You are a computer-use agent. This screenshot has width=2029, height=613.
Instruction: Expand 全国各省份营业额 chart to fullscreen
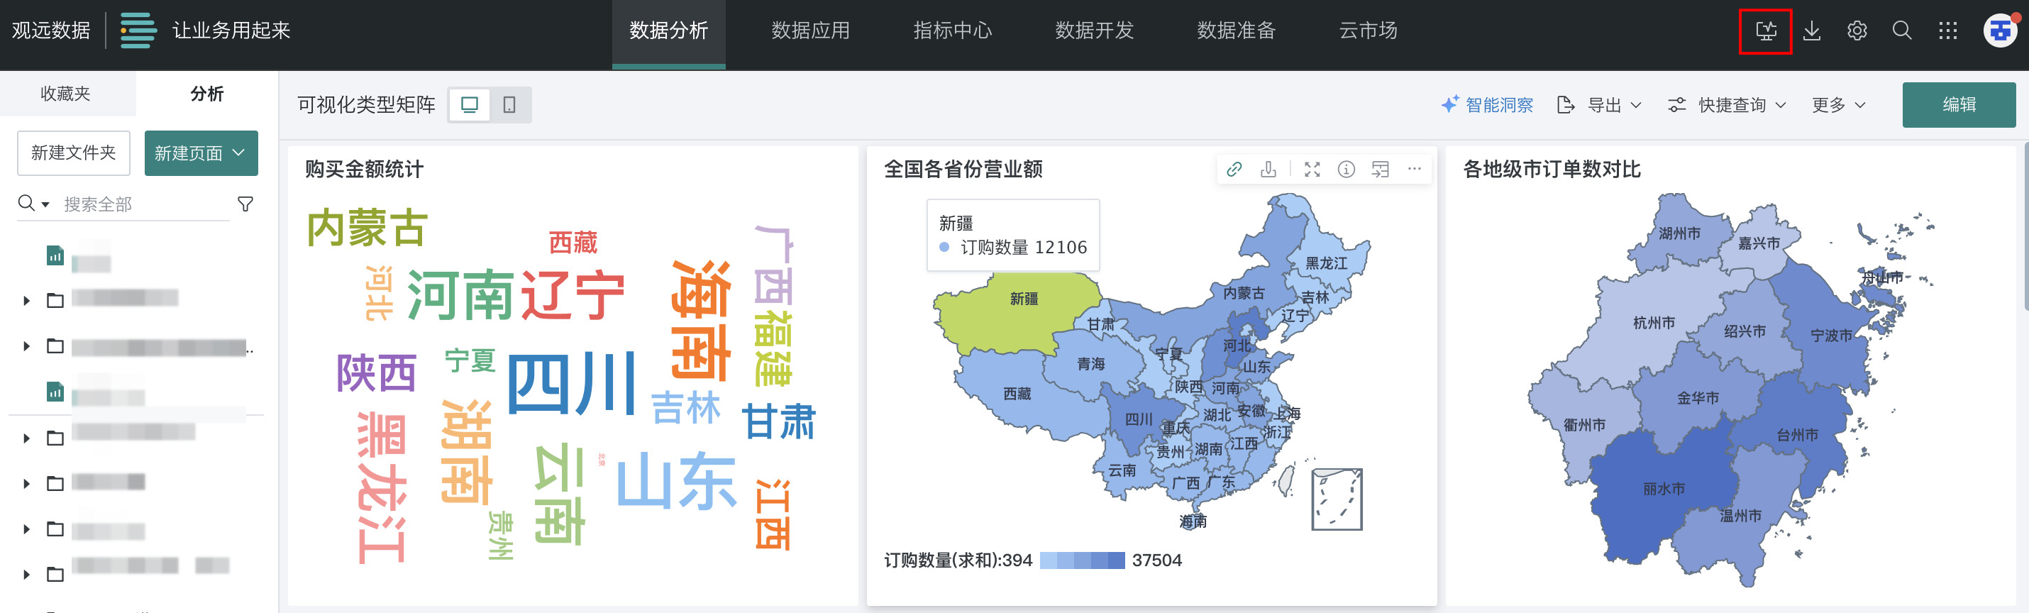[1312, 169]
